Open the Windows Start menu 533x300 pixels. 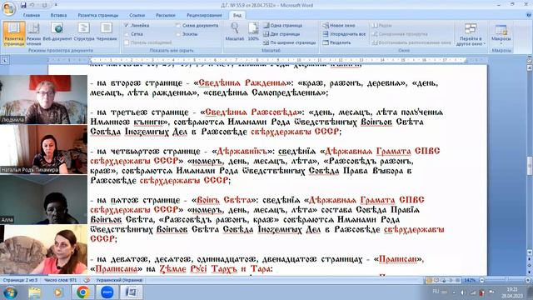click(x=10, y=292)
